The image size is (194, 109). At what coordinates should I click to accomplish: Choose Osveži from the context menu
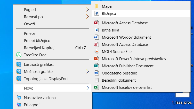pos(29,24)
